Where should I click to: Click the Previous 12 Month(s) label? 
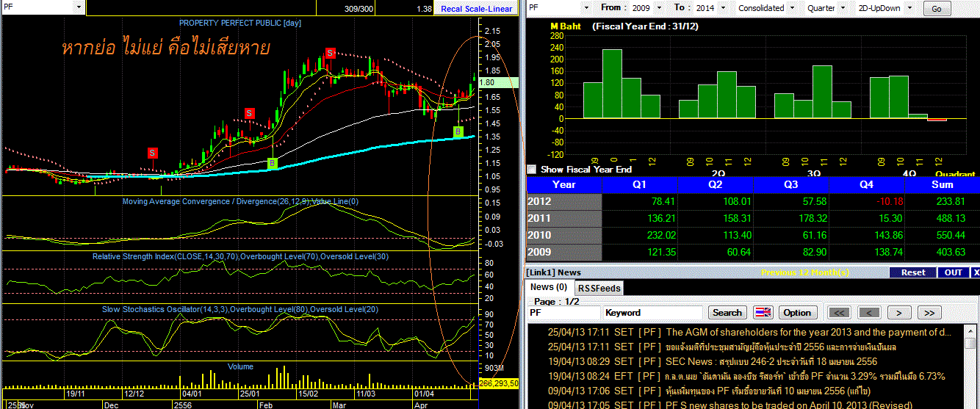[805, 272]
